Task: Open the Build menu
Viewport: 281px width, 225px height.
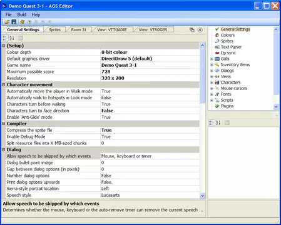Action: 22,15
